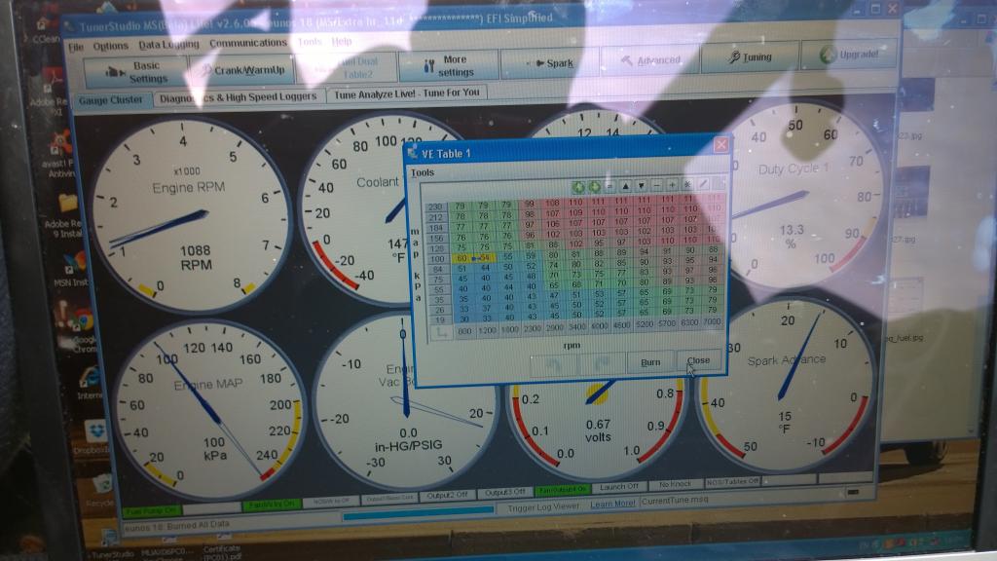Click the axis swap icon at table corner

[441, 333]
